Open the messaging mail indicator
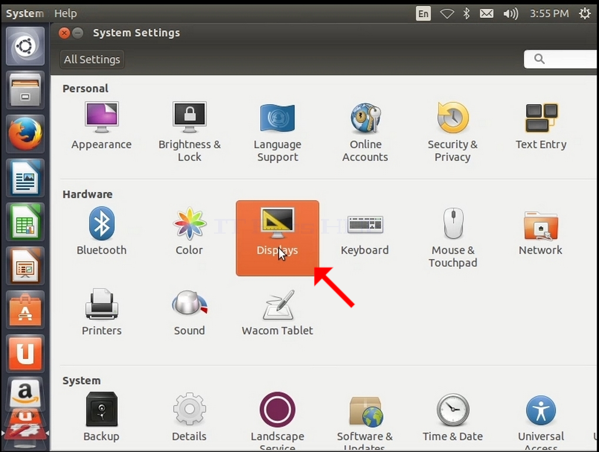 tap(486, 14)
